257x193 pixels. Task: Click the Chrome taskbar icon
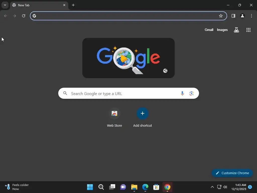click(167, 187)
